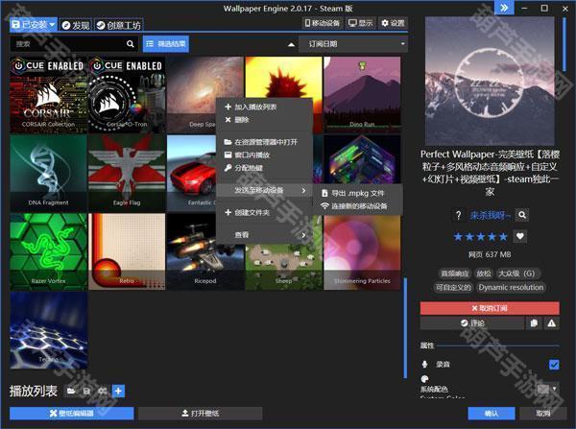Expand 发送至移动设备 submenu arrow

pyautogui.click(x=303, y=190)
